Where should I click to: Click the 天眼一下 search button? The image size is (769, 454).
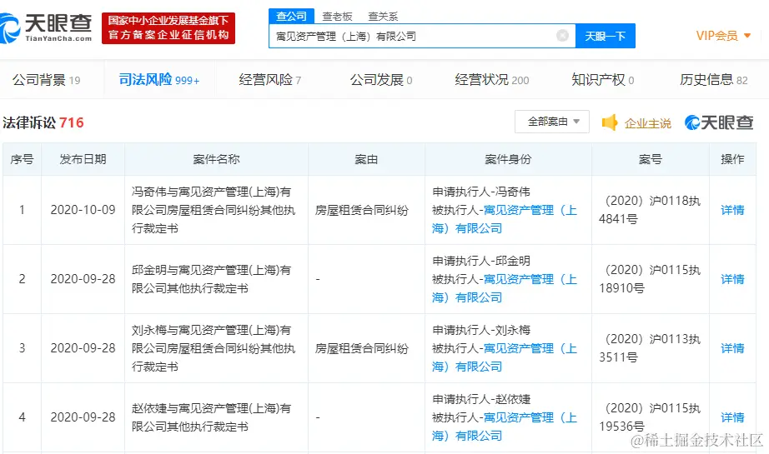(606, 36)
